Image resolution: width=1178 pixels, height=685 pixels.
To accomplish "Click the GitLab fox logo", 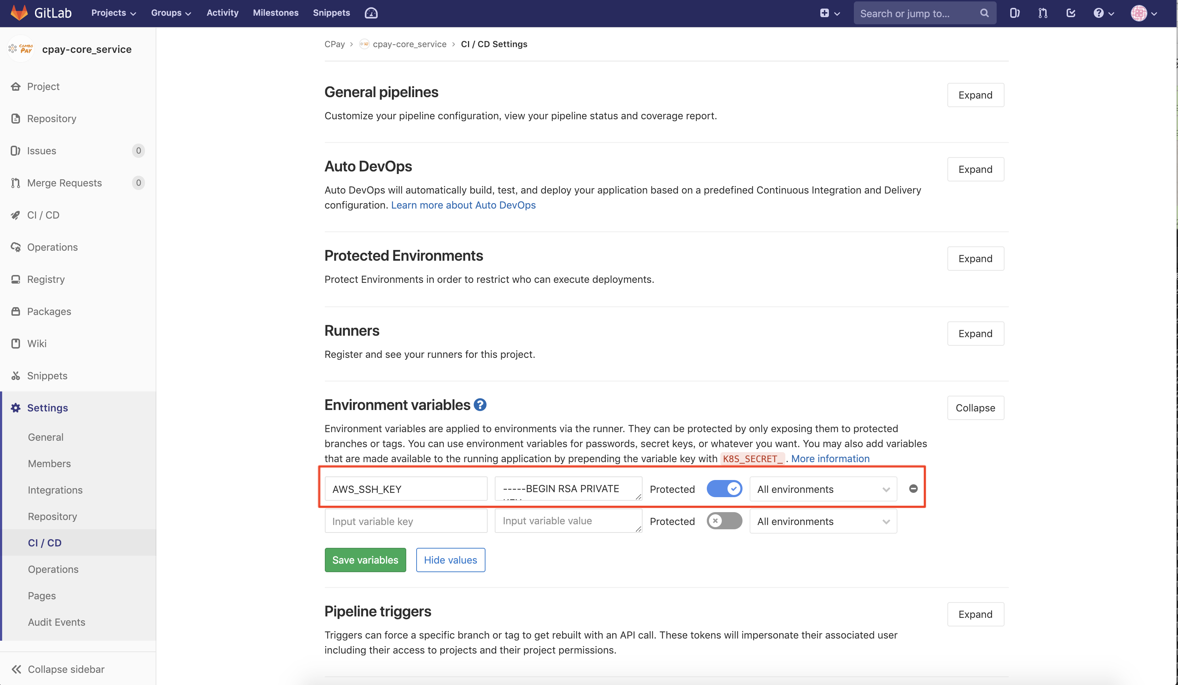I will (x=19, y=12).
